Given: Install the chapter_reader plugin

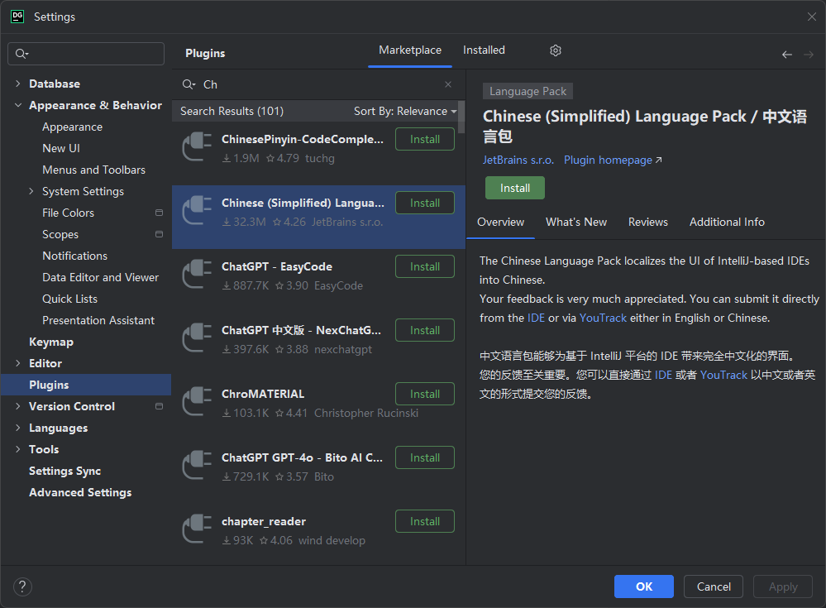Looking at the screenshot, I should click(425, 522).
